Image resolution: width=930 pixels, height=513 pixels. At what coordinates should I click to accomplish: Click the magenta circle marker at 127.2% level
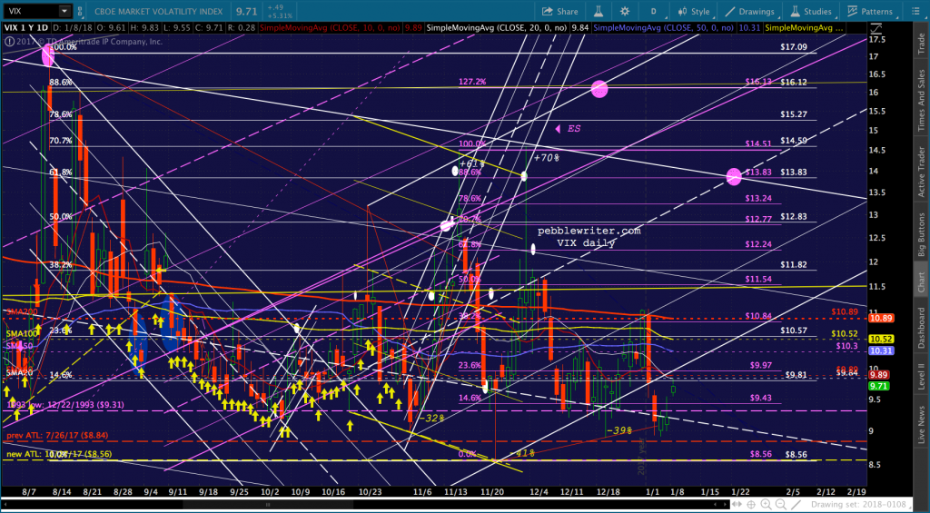pyautogui.click(x=599, y=89)
